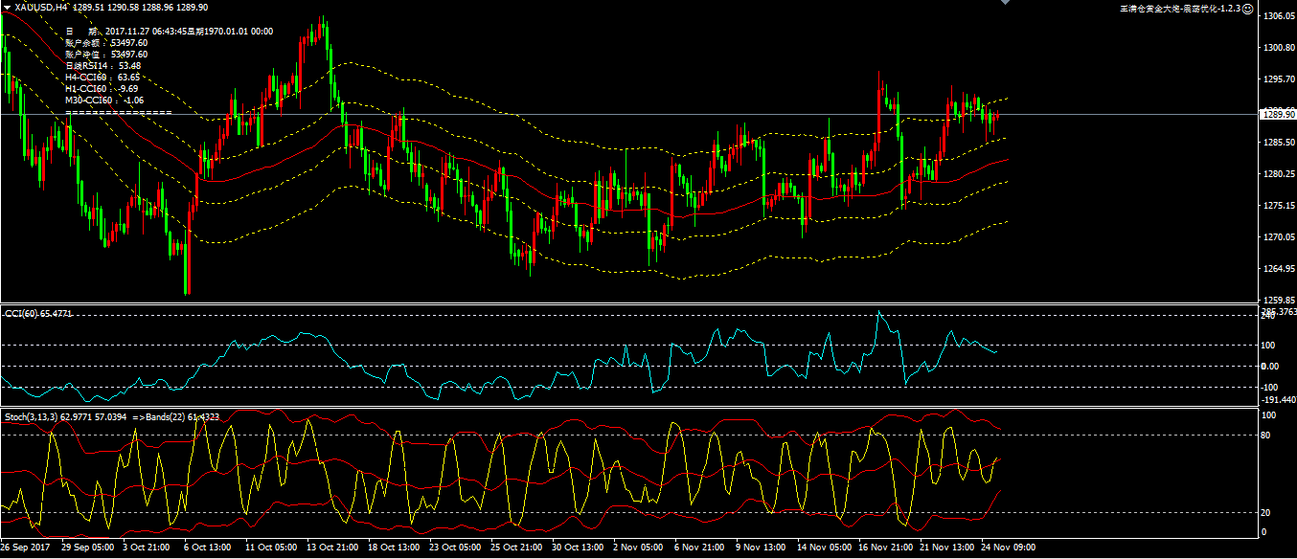
Task: Click the 18 Oct 13:00 time axis label
Action: (x=392, y=548)
